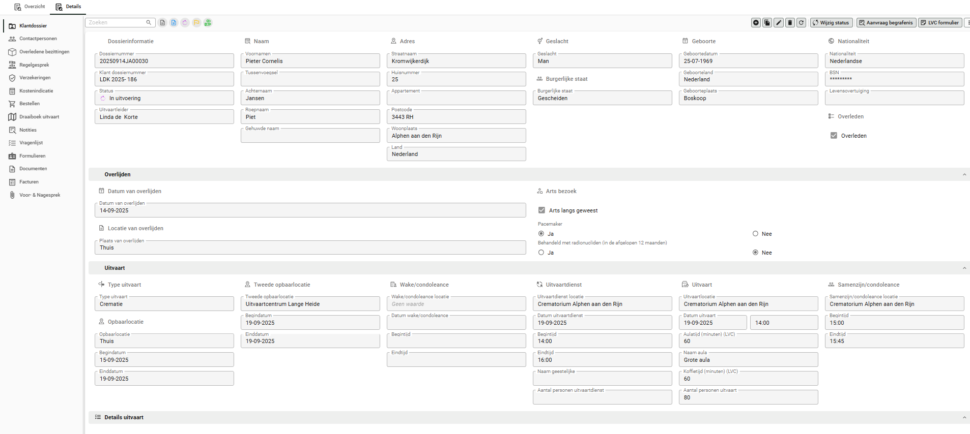Collapse the Details uitvaart section
Screen dimensions: 970x434
[964, 418]
